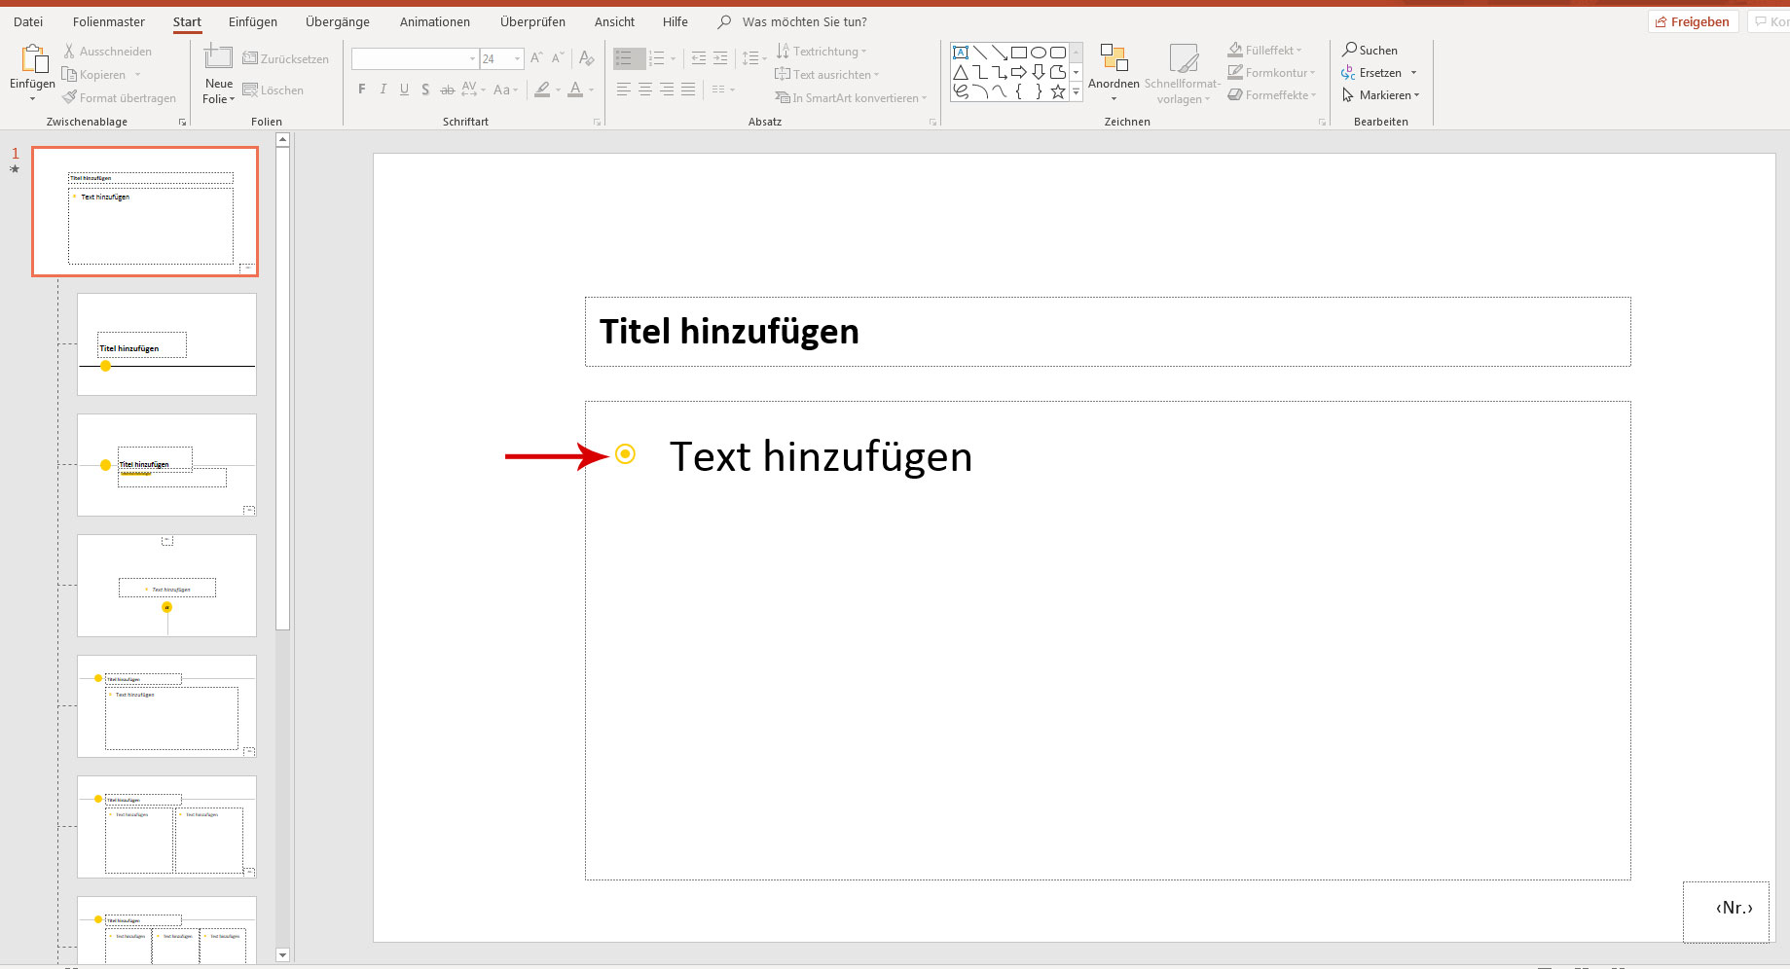
Task: Toggle underline formatting (U)
Action: tap(405, 90)
